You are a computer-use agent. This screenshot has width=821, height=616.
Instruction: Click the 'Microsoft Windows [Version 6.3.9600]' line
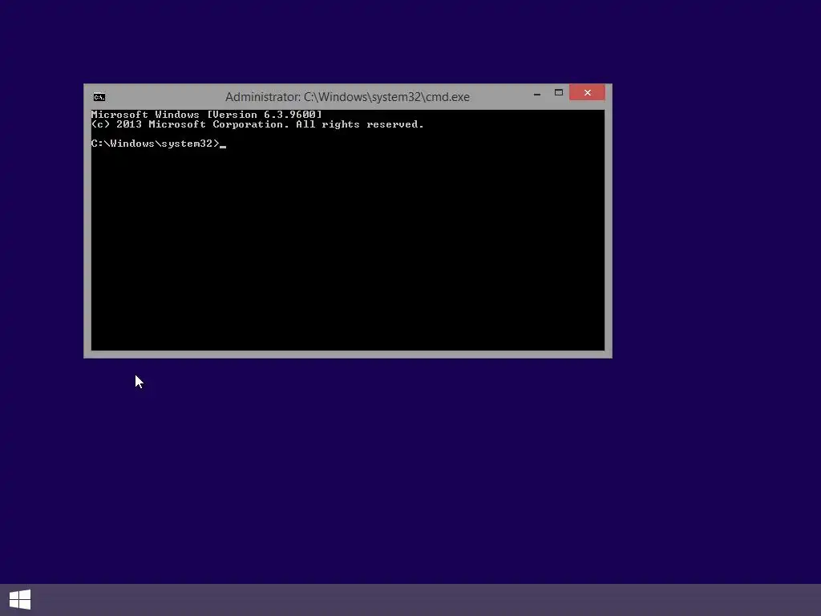click(206, 115)
